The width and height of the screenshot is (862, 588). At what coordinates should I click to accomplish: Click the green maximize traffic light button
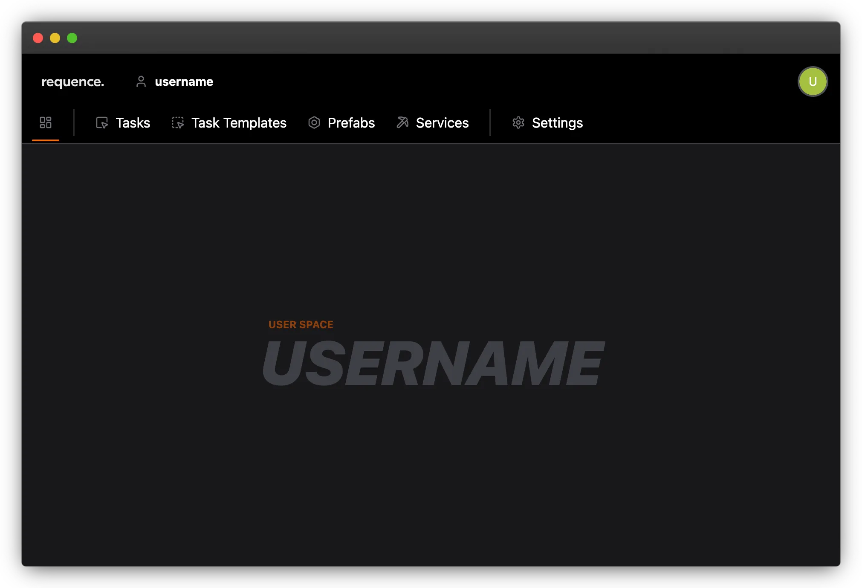(x=72, y=38)
